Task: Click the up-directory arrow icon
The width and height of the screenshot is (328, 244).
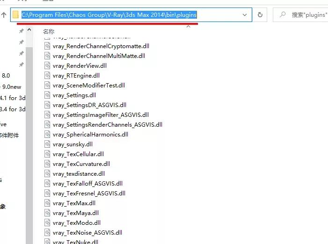Action: [x=4, y=15]
